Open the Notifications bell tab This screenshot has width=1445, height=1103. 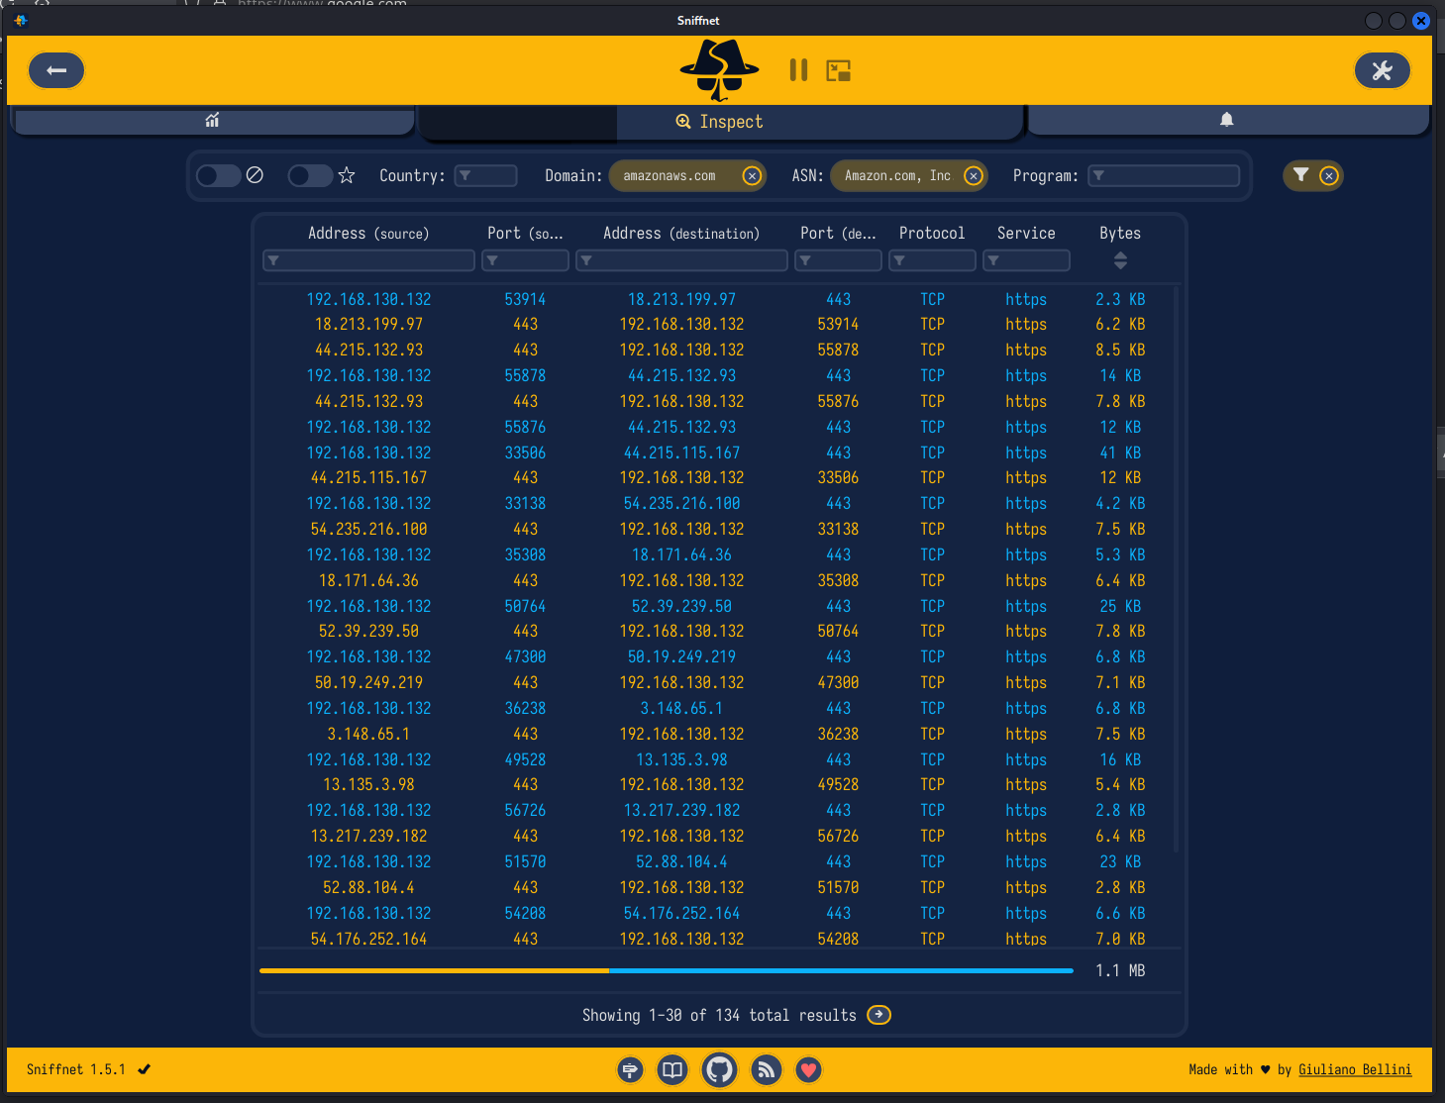point(1227,120)
